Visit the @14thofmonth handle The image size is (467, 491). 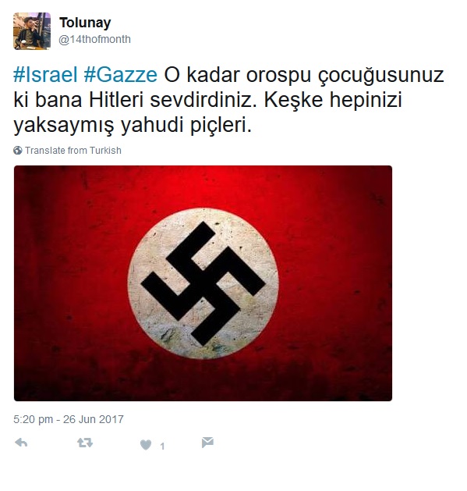tap(95, 40)
